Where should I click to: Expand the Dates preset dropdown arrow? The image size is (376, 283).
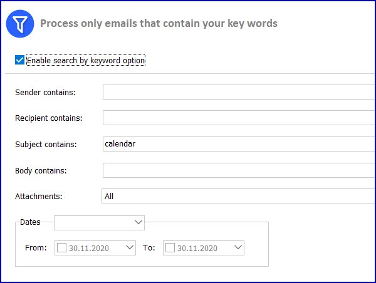tap(138, 223)
